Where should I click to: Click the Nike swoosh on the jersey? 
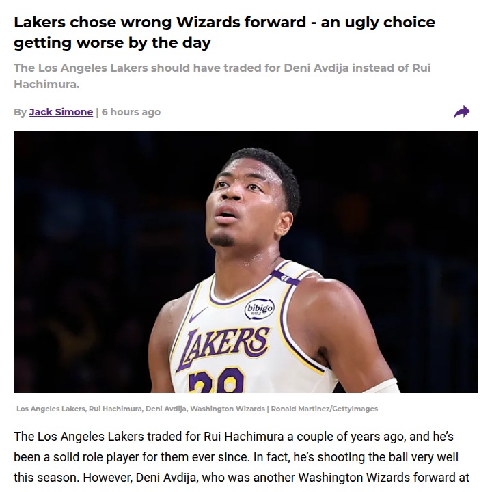[198, 314]
